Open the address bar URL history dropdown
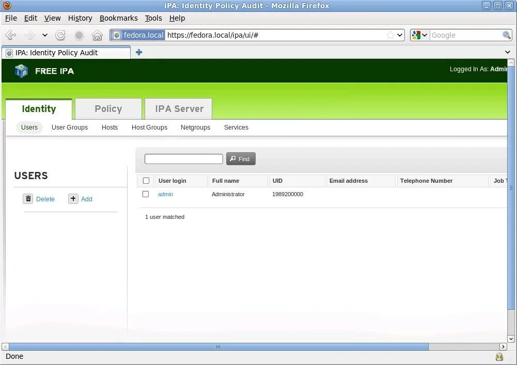This screenshot has width=517, height=365. click(x=400, y=35)
